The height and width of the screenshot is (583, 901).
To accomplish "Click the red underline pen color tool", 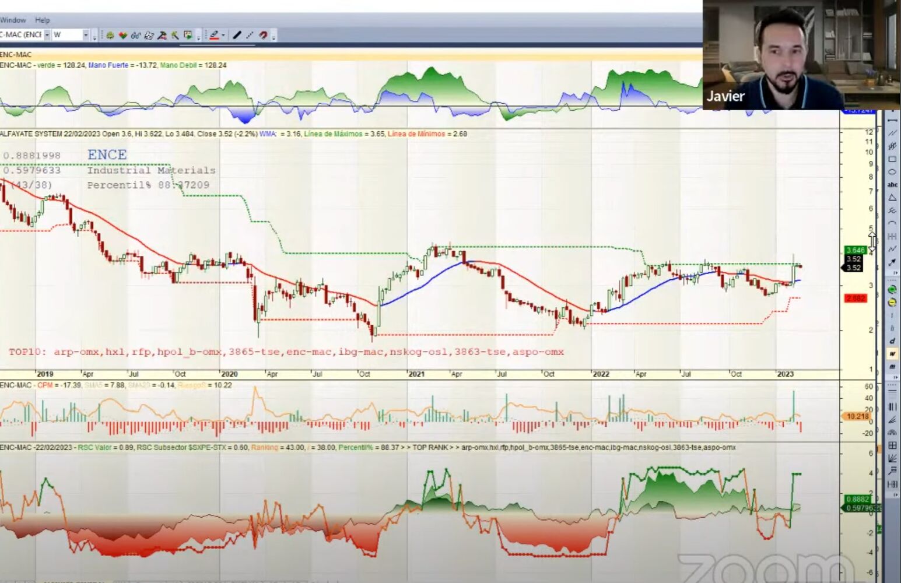I will pos(214,36).
